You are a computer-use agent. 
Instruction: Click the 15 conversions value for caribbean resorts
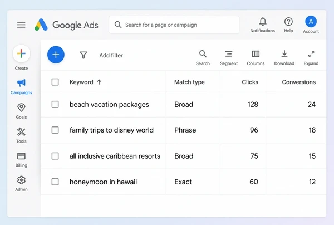312,156
